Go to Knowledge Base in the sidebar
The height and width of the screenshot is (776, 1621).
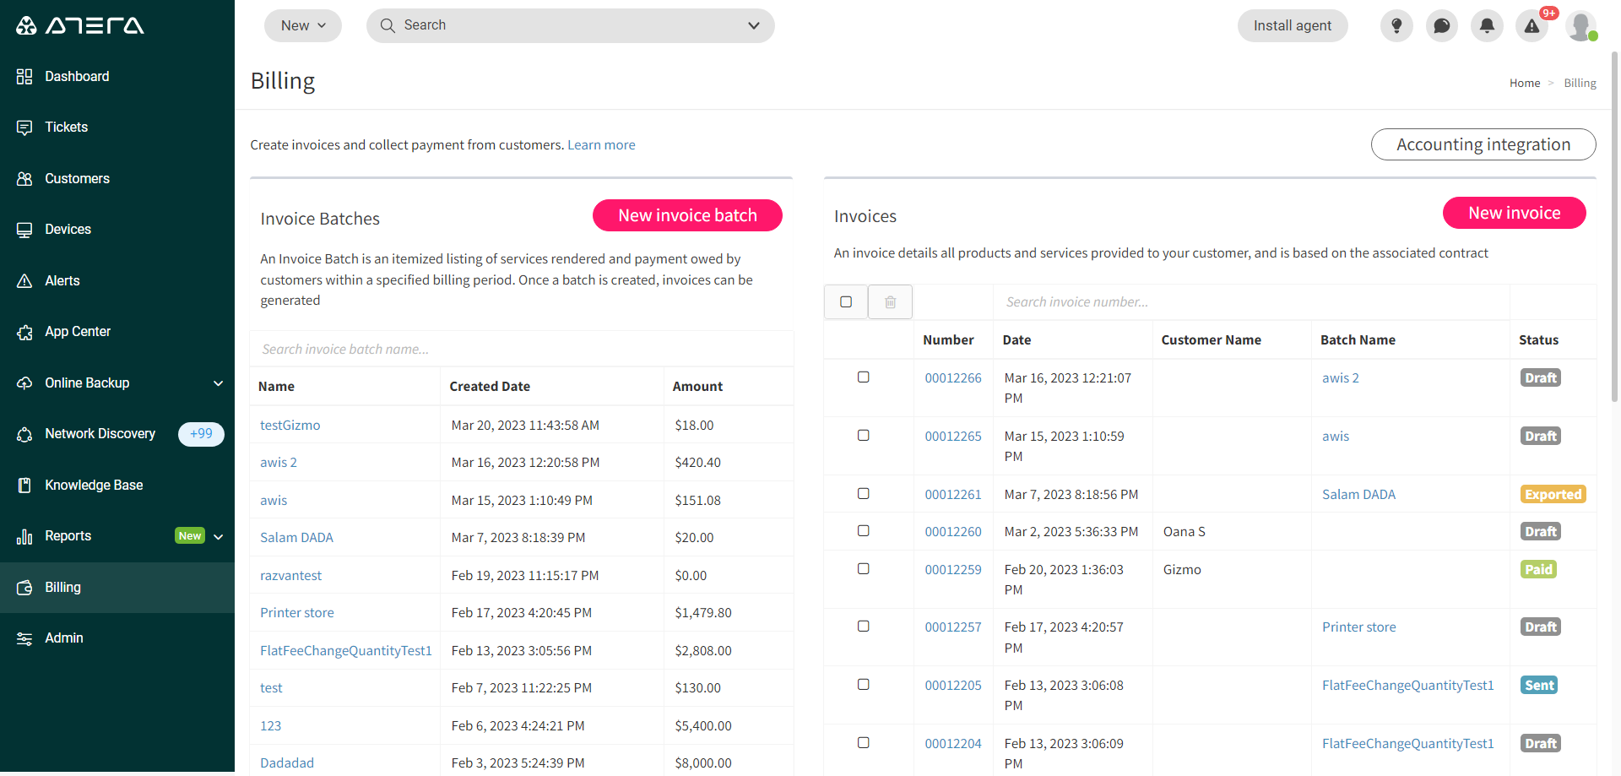[94, 486]
